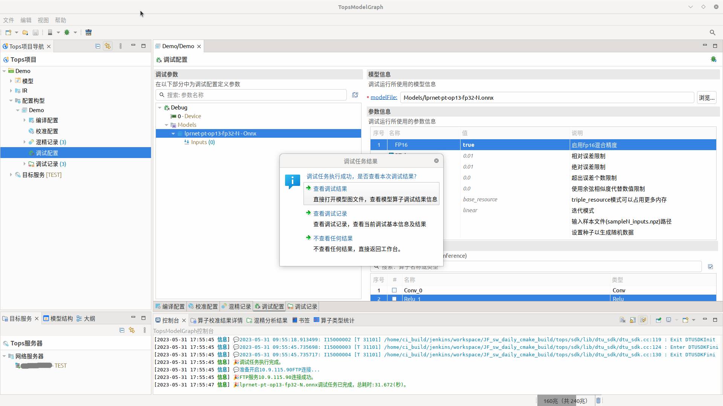This screenshot has height=406, width=723.
Task: Toggle the console word wrap icon
Action: coord(643,320)
